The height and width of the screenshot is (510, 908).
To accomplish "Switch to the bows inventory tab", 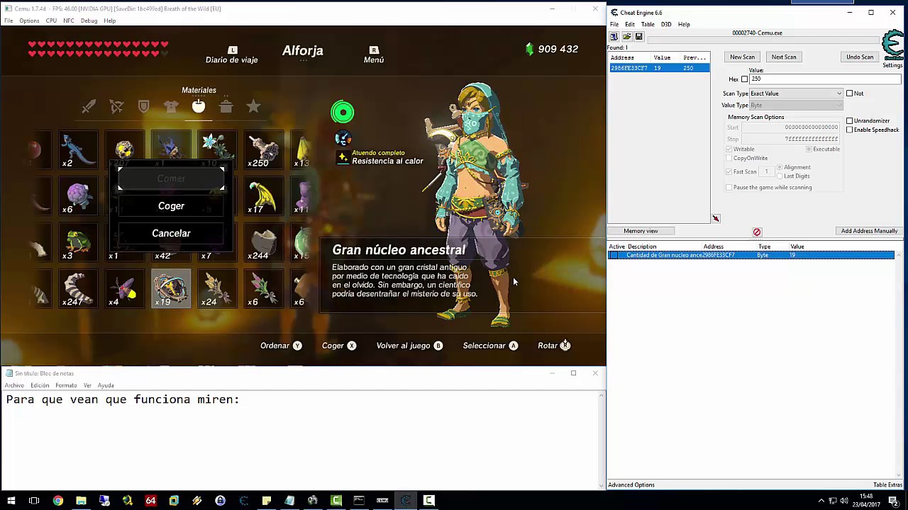I will coord(116,106).
